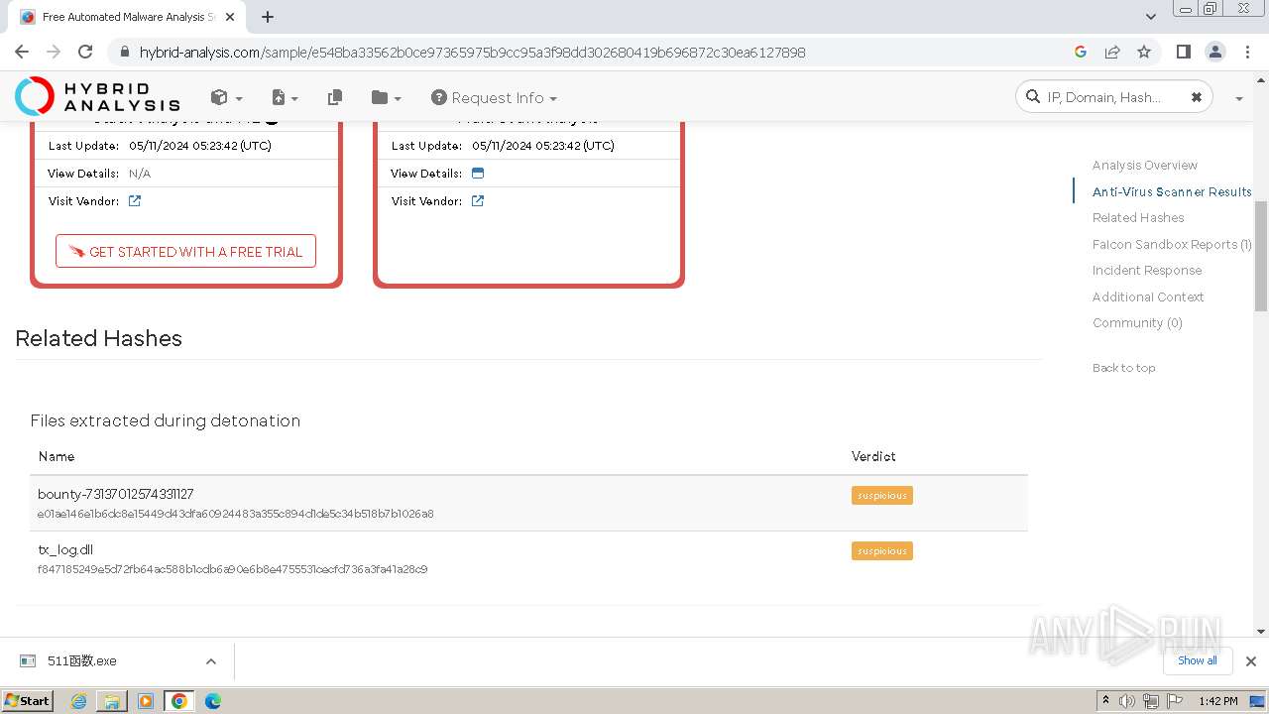Click Get Started With A Free Trial
1269x714 pixels.
(x=185, y=252)
